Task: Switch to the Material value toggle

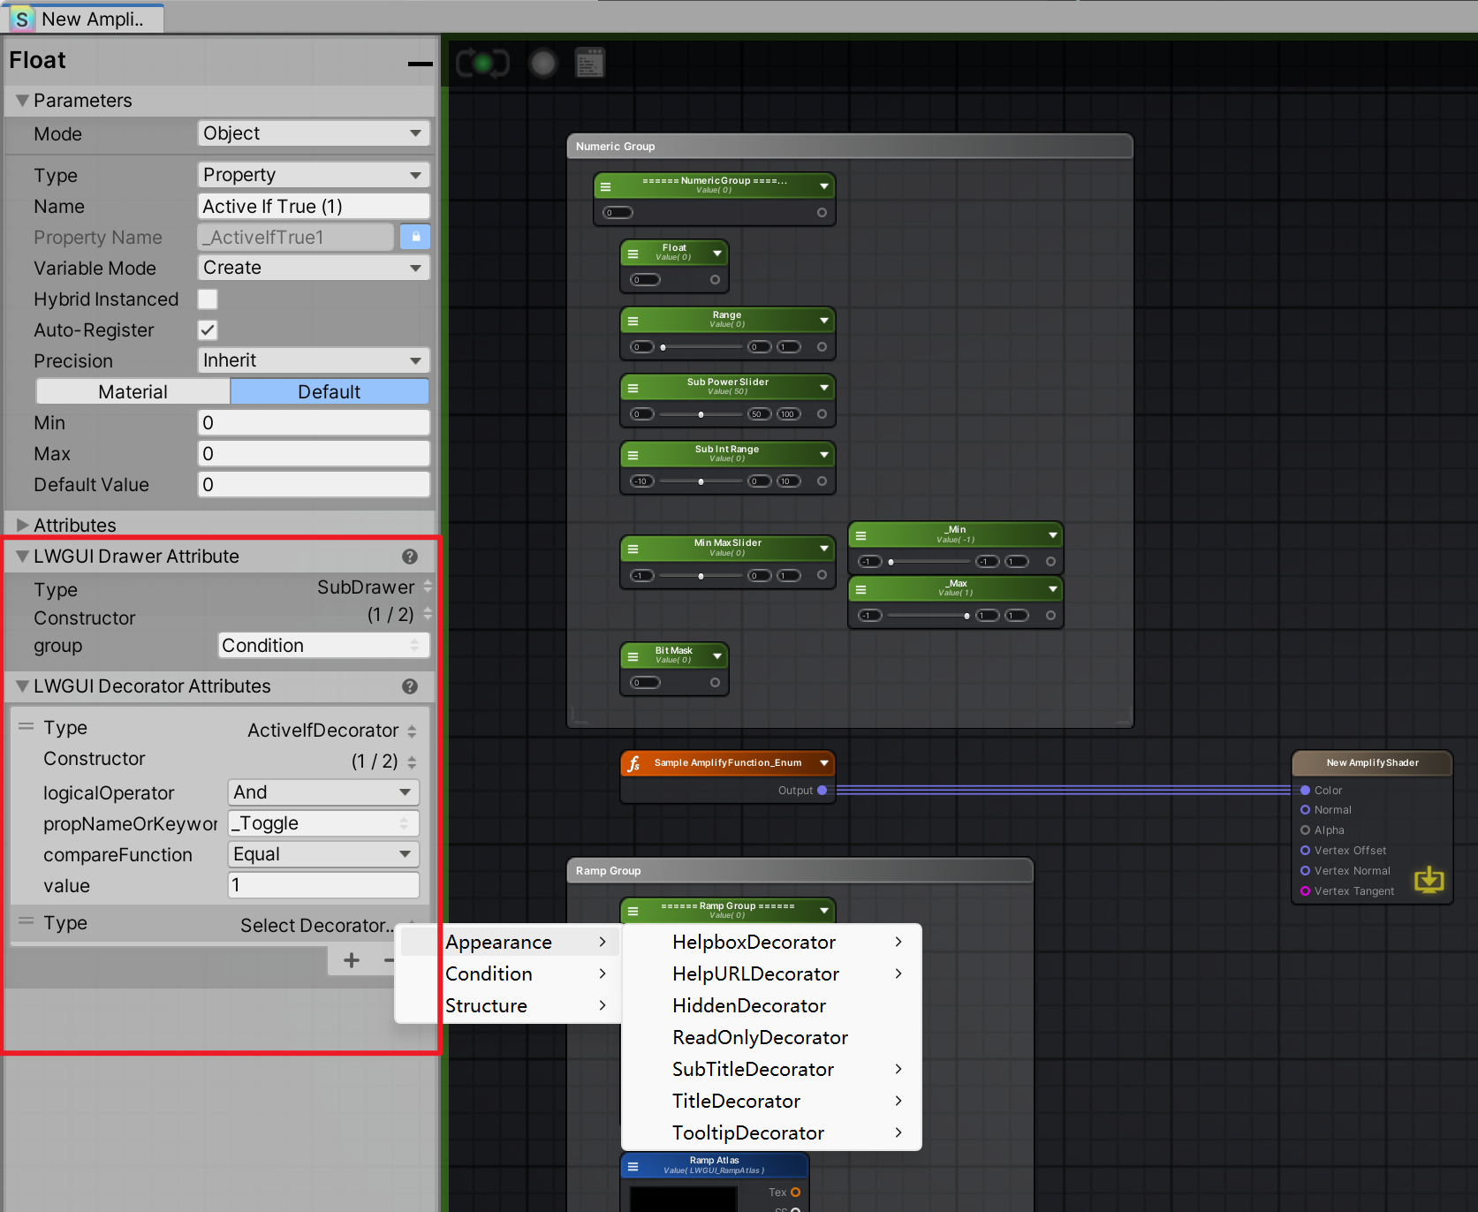Action: tap(133, 392)
